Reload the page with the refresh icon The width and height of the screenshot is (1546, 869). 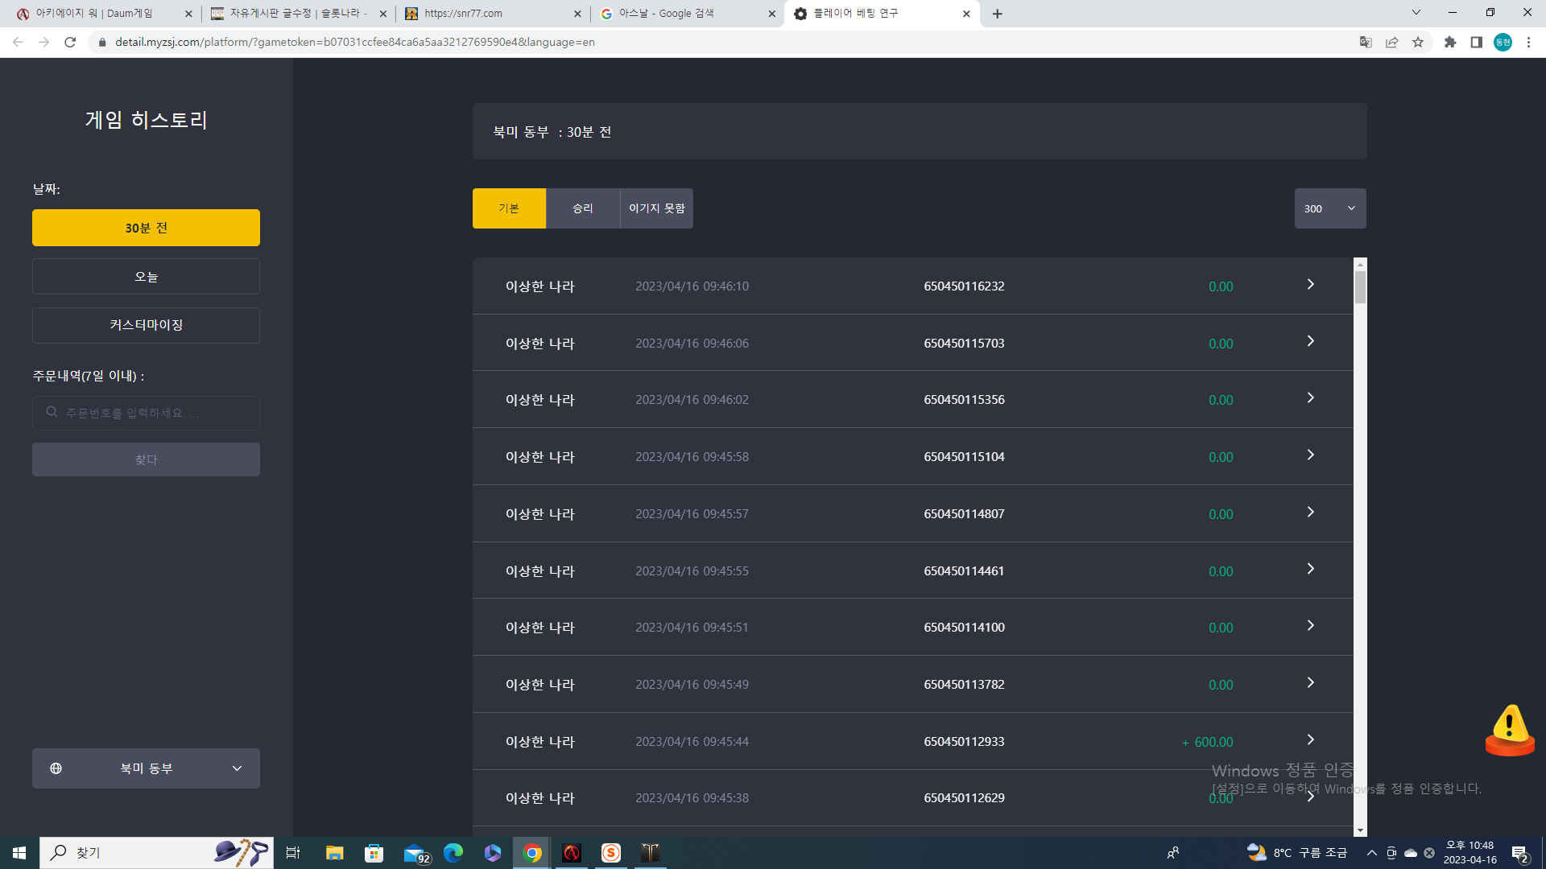click(70, 42)
